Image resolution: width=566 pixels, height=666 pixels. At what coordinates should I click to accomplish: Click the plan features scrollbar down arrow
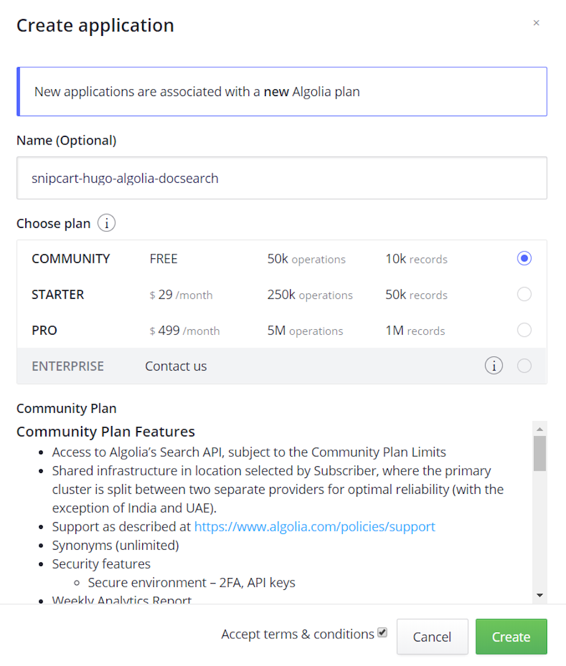pos(540,595)
